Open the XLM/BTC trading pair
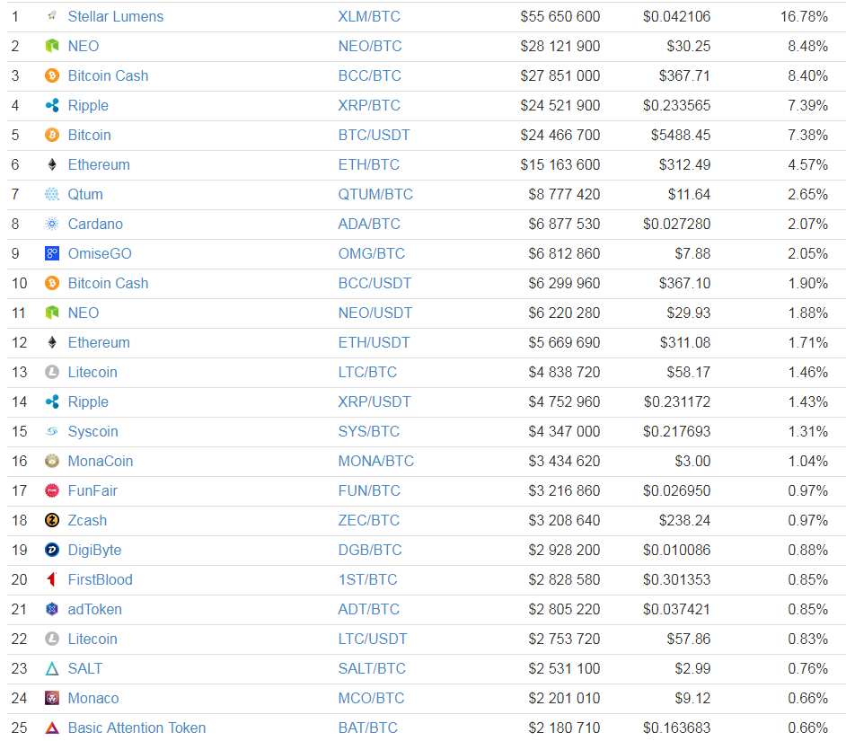The height and width of the screenshot is (741, 846). [369, 17]
